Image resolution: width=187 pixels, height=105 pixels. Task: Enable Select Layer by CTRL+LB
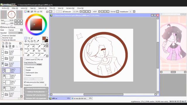(x=25, y=60)
